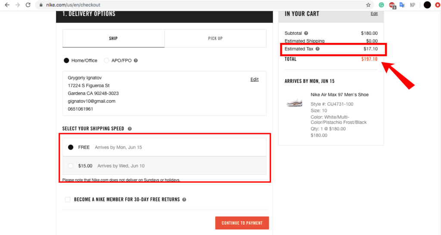Continue to payment

point(242,223)
